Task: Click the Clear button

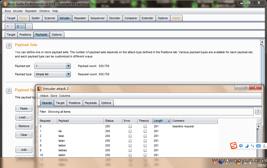Action: point(24,135)
